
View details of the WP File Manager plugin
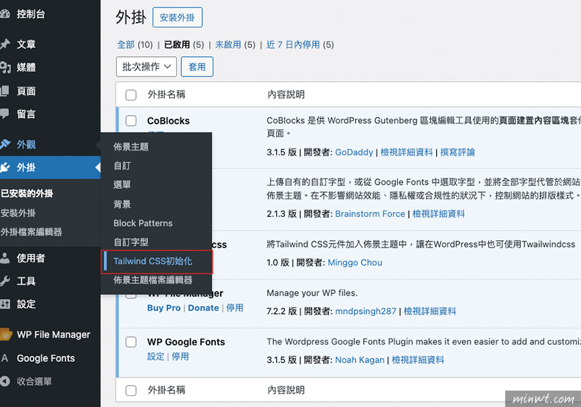(430, 311)
